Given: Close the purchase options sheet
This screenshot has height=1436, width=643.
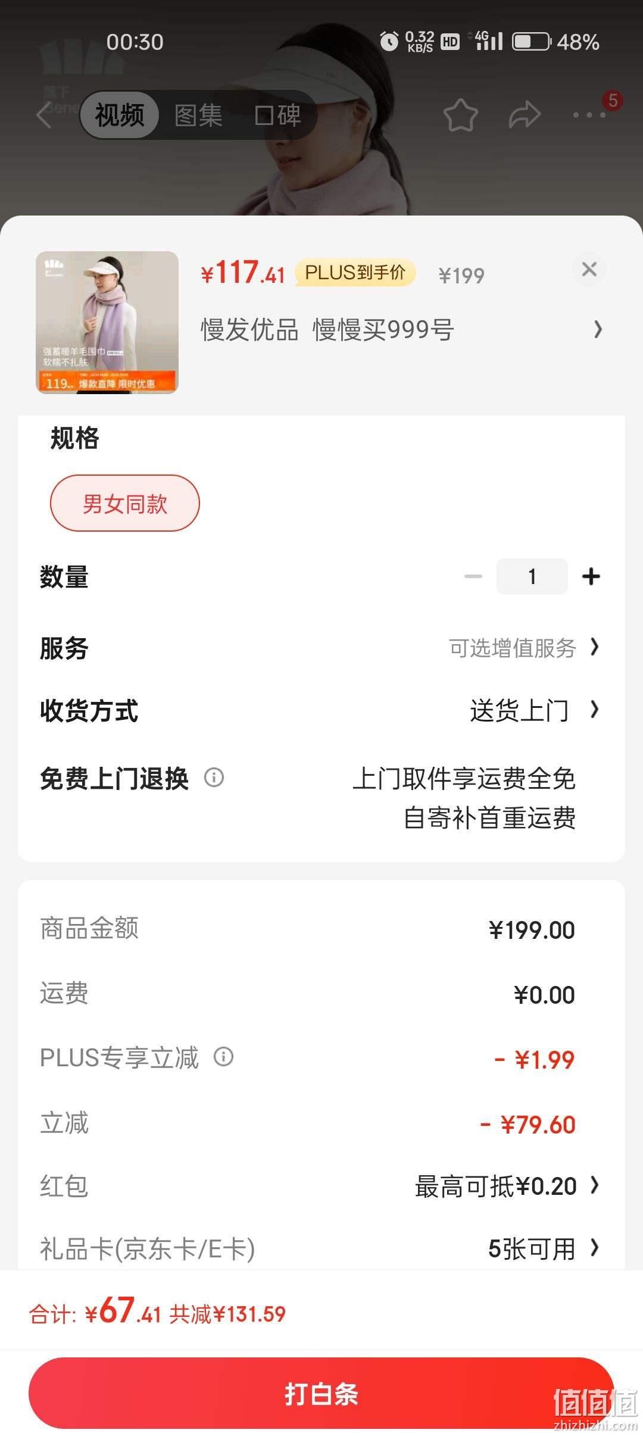Looking at the screenshot, I should (589, 269).
